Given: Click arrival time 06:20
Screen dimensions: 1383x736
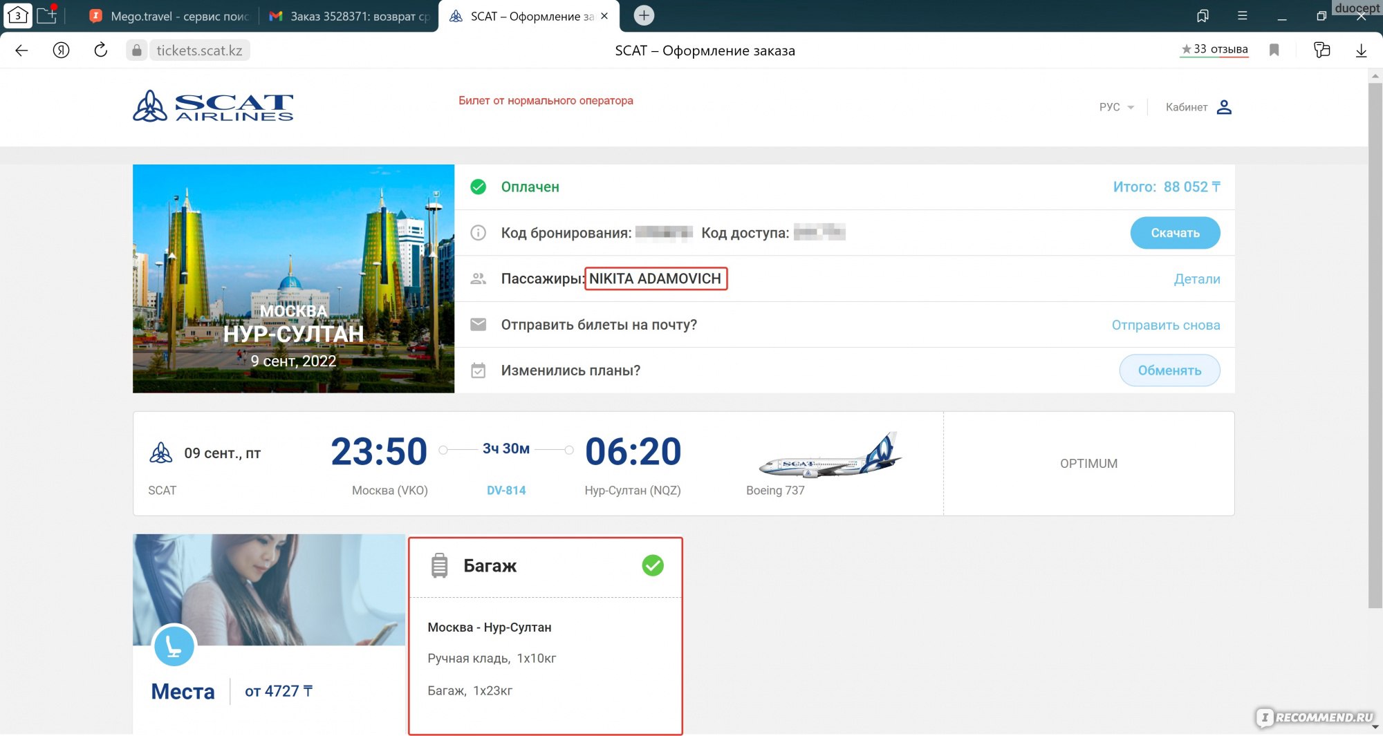Looking at the screenshot, I should 633,451.
